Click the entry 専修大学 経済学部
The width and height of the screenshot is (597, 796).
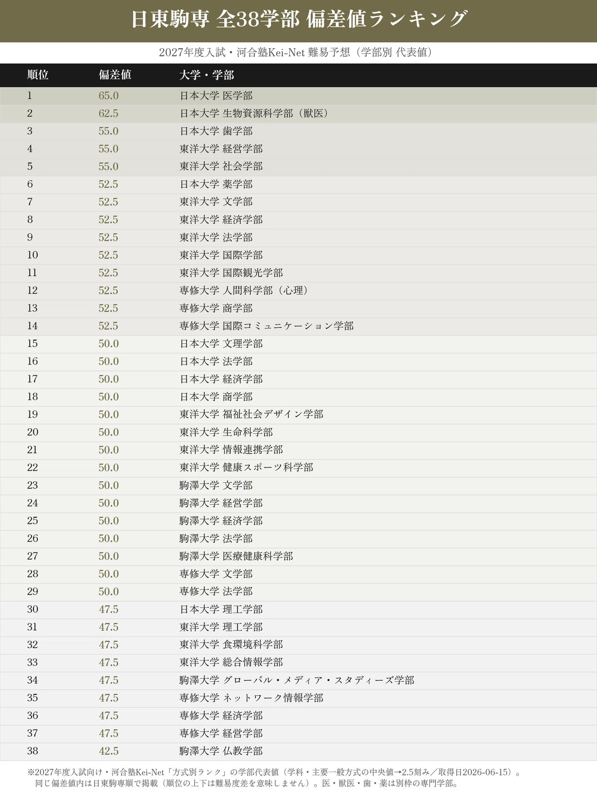coord(221,716)
